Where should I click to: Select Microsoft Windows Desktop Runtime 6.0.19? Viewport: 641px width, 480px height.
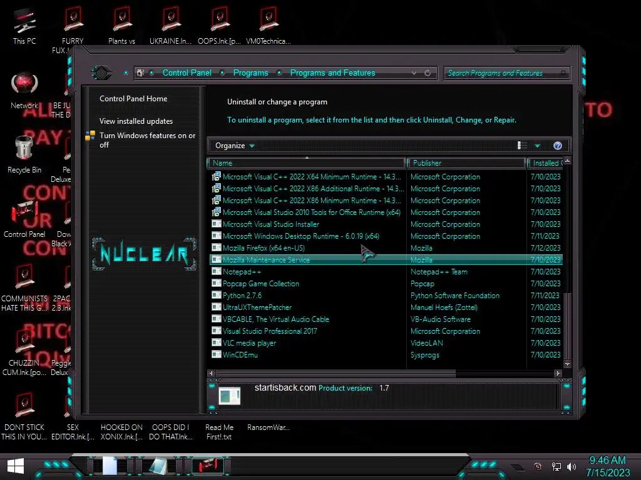[x=386, y=236]
